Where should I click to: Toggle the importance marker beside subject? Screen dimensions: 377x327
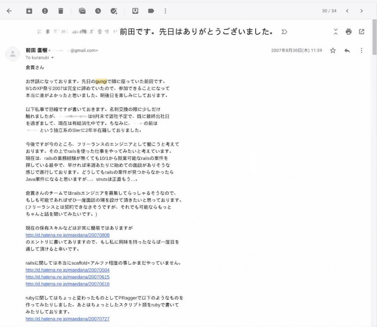click(284, 32)
